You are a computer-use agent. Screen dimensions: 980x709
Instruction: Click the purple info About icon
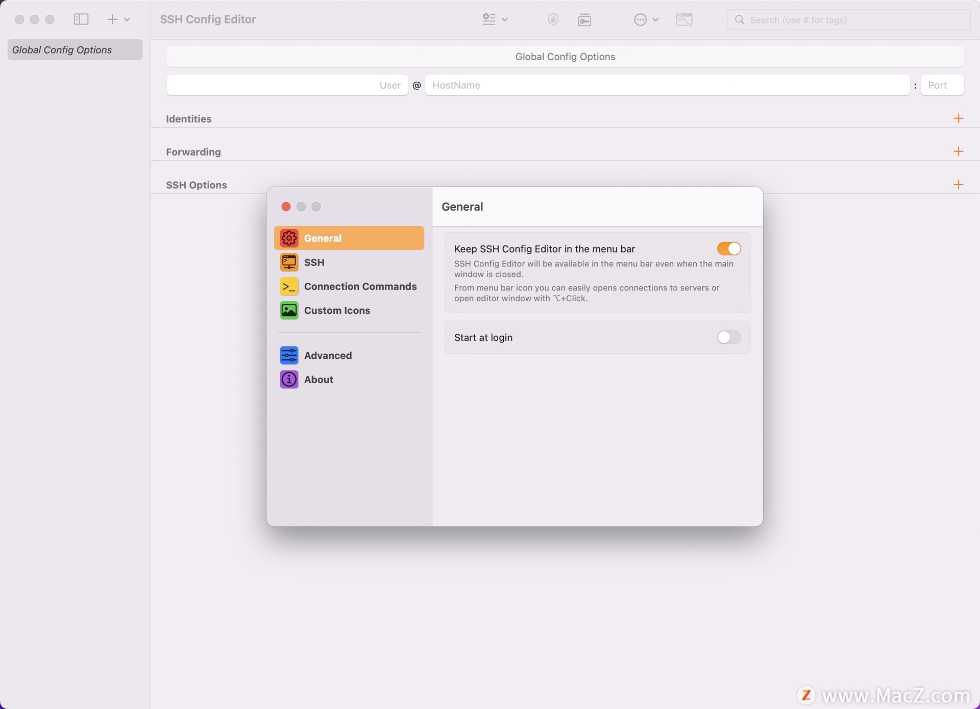pos(289,379)
